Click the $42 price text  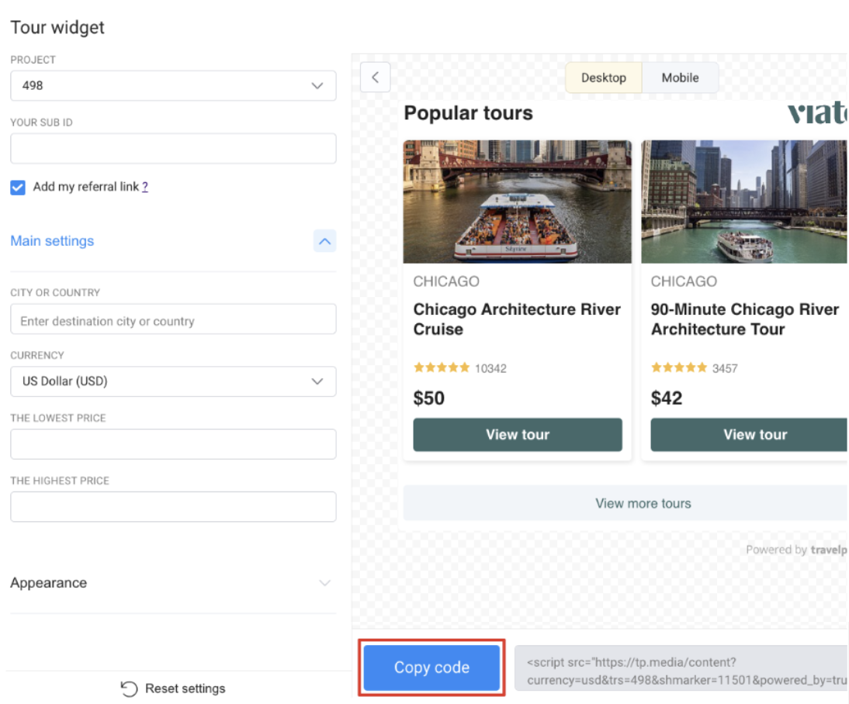pyautogui.click(x=667, y=399)
